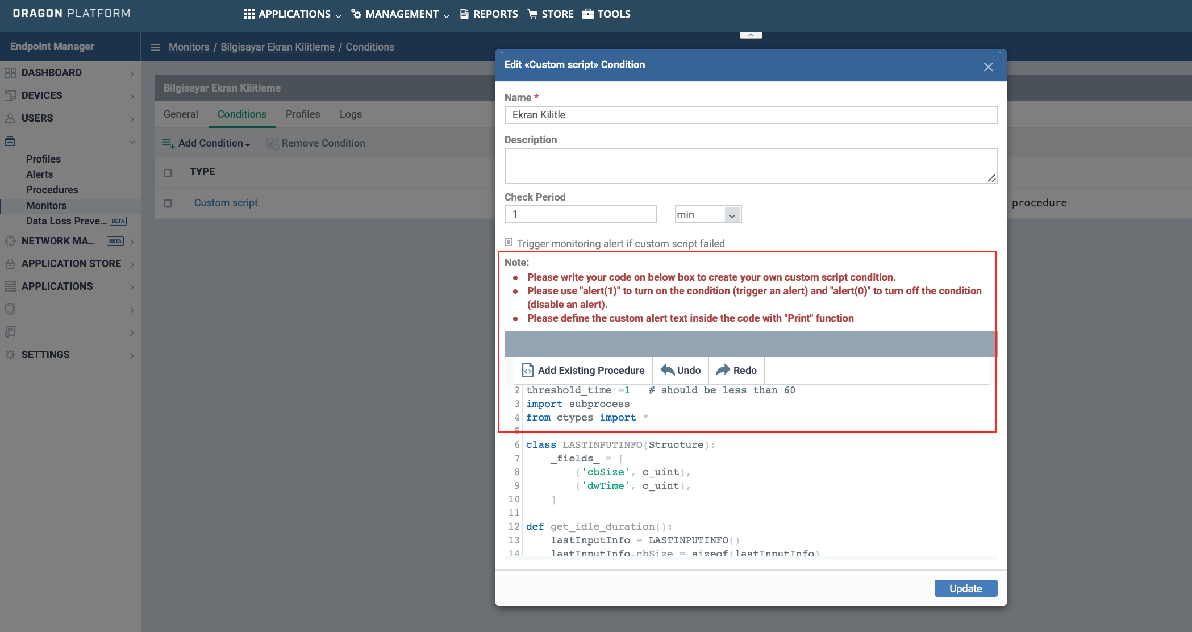Click the Description text area

(x=751, y=166)
